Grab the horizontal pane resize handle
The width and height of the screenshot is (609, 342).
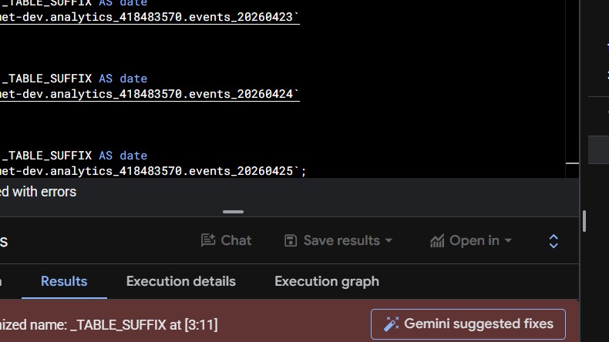(x=233, y=212)
